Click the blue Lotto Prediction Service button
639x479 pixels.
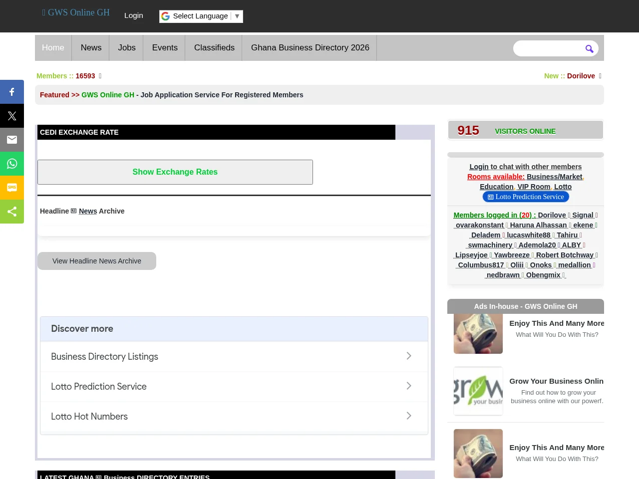point(526,197)
